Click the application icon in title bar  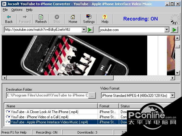pos(4,4)
